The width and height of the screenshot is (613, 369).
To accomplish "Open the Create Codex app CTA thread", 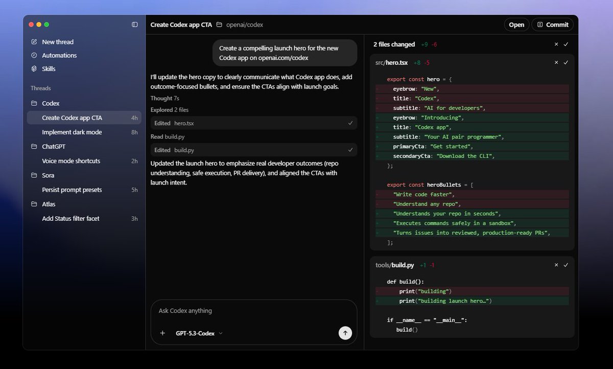I will point(84,118).
